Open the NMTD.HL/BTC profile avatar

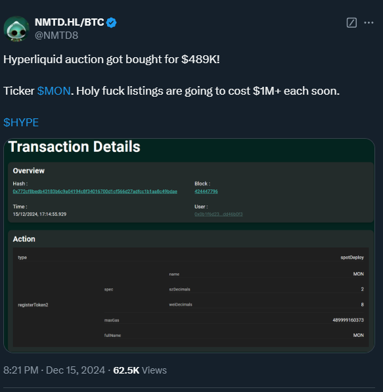pyautogui.click(x=16, y=29)
